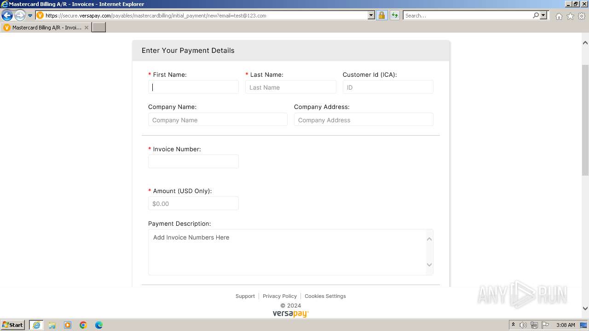
Task: Show hidden tray icons arrow
Action: pyautogui.click(x=513, y=325)
